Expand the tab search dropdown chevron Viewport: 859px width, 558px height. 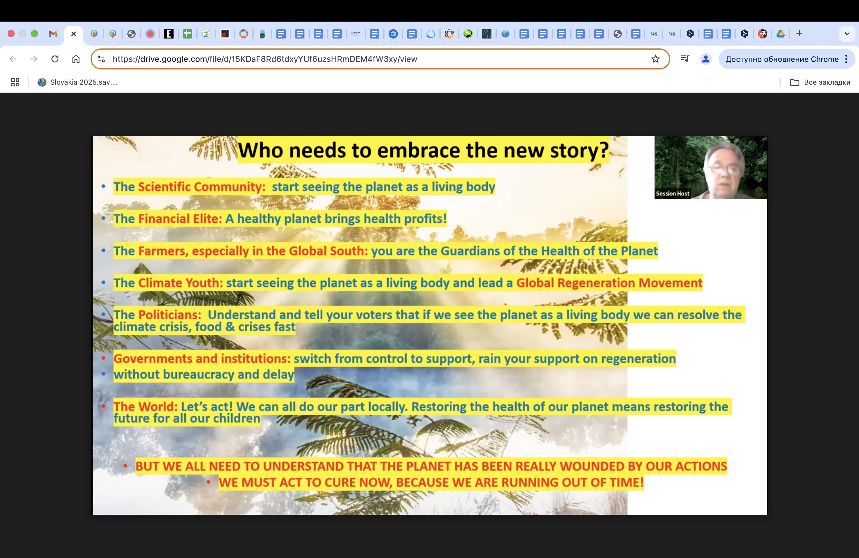point(847,34)
